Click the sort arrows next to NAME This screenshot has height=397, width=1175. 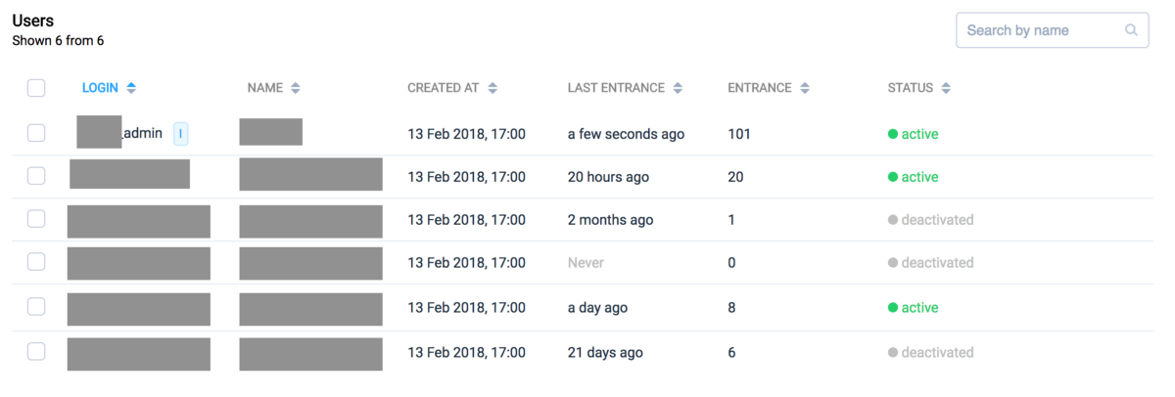[x=296, y=88]
